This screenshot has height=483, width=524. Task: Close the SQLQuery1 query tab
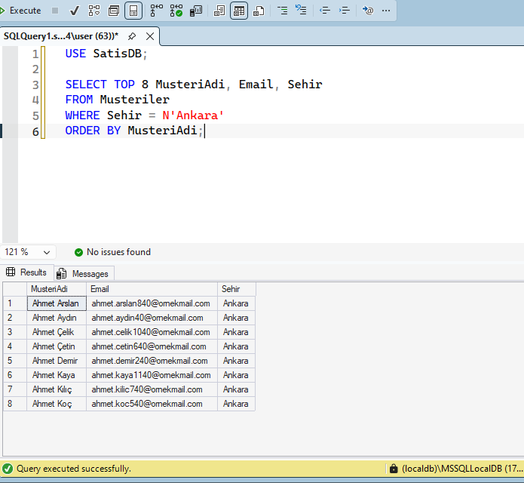(150, 36)
